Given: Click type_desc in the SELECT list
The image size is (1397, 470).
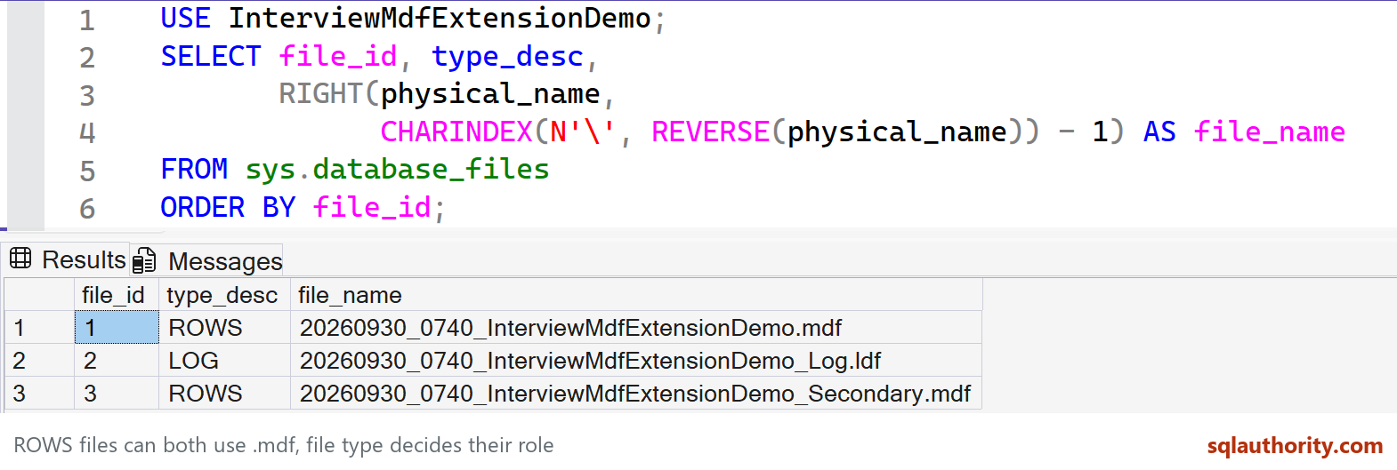Looking at the screenshot, I should [507, 57].
